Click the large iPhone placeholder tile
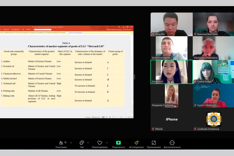The image size is (234, 156). click(x=172, y=119)
